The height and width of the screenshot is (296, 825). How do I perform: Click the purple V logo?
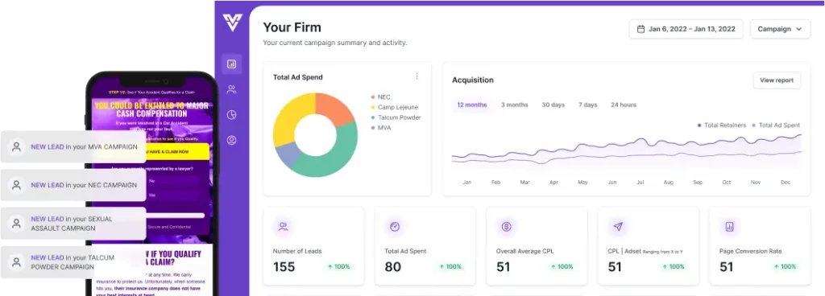[x=231, y=23]
